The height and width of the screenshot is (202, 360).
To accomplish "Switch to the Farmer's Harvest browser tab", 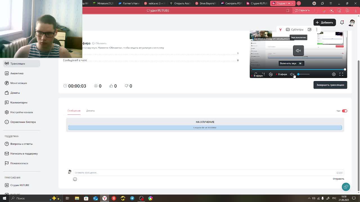I will click(129, 3).
